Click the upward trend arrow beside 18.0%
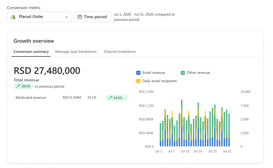273x168 pixels. point(18,86)
